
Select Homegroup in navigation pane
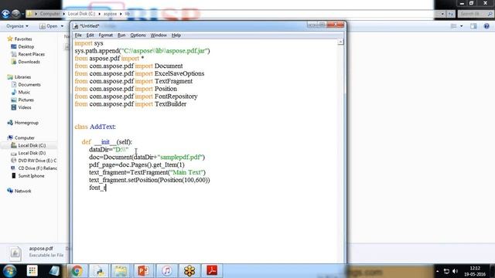tap(26, 123)
